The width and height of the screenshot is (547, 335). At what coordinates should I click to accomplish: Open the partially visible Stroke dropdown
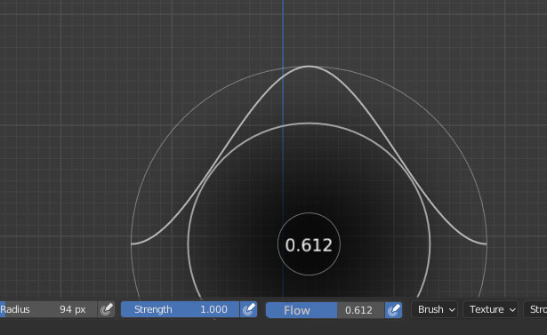coord(535,309)
